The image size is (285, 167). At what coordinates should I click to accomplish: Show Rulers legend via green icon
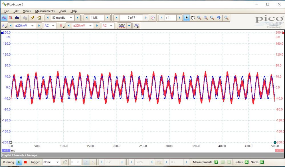(247, 162)
